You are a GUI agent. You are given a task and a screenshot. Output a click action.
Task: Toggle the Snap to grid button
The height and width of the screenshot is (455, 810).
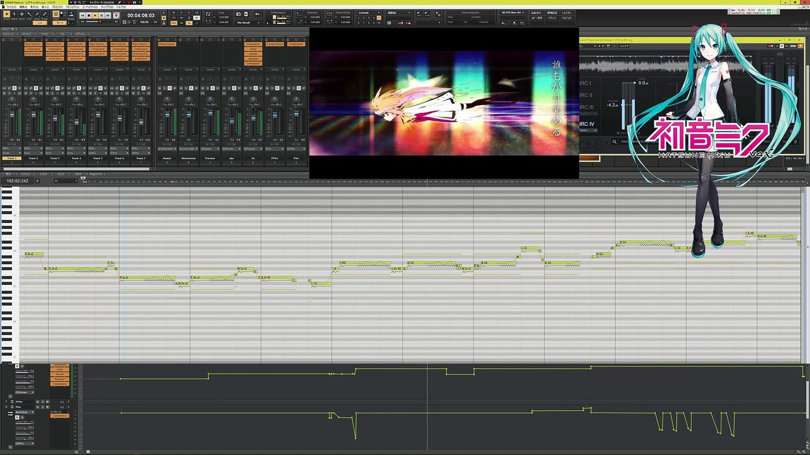coord(56,14)
